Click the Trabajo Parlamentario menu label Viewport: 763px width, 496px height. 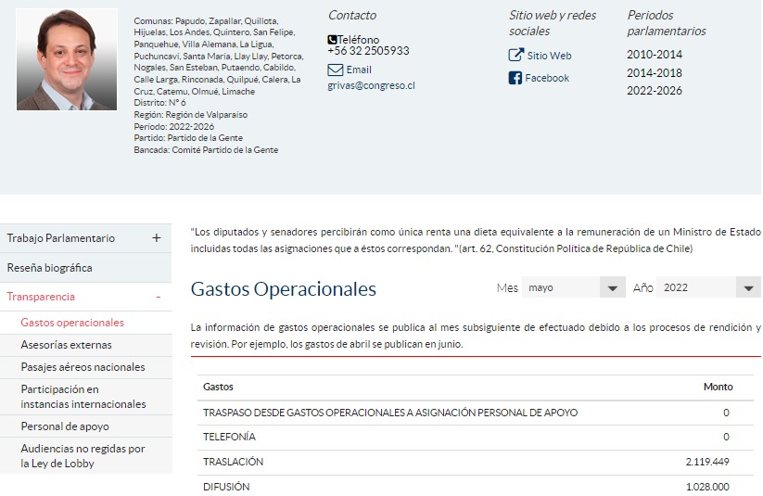pyautogui.click(x=61, y=238)
